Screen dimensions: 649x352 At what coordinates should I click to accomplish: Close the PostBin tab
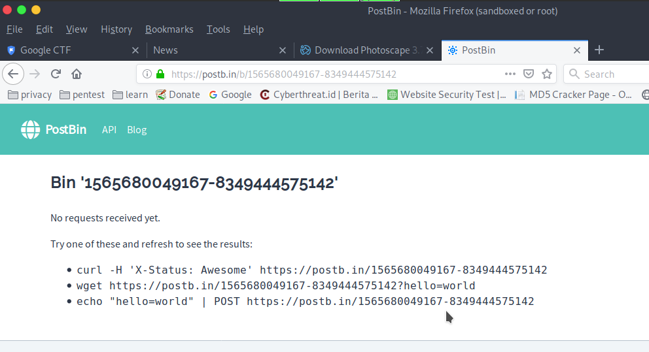click(x=577, y=50)
